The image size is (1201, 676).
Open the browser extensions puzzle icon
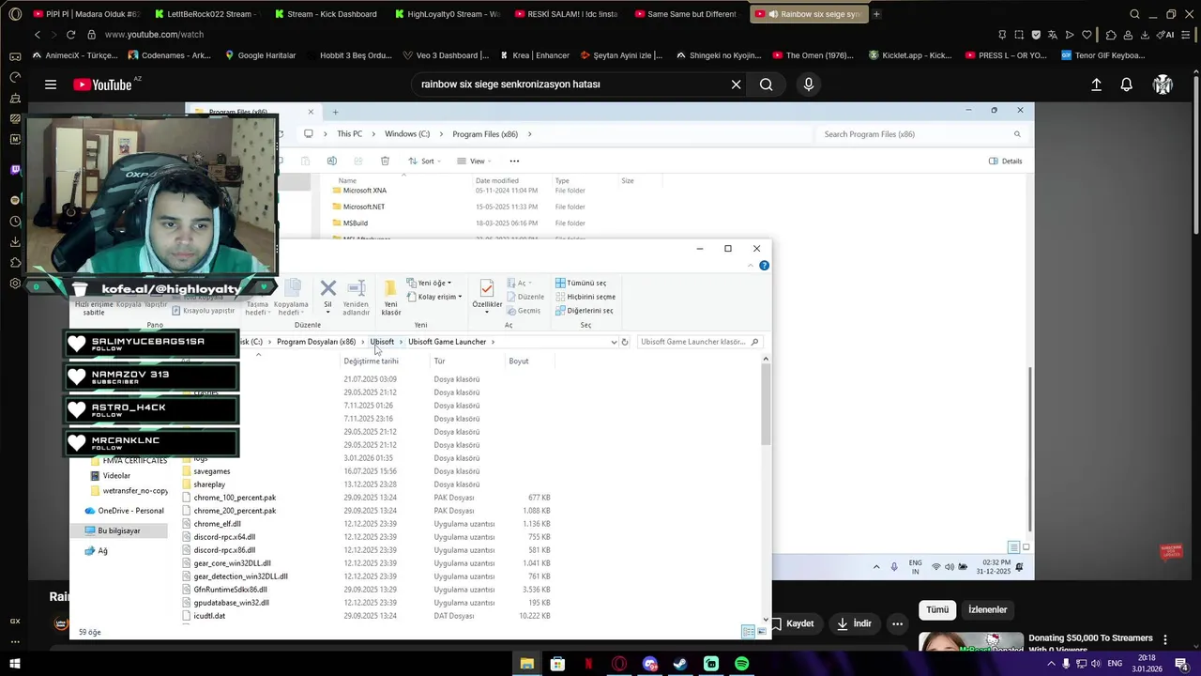click(1111, 35)
